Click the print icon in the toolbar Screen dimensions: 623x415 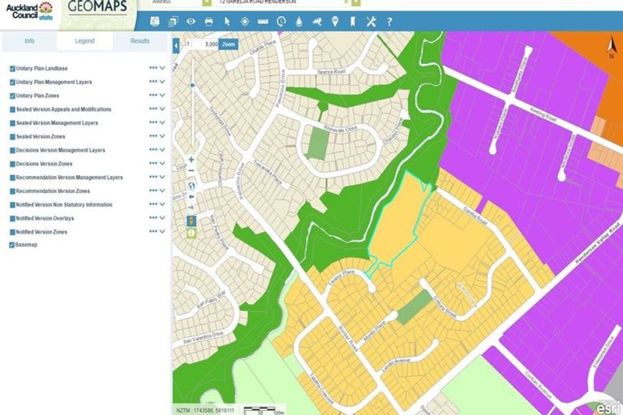pos(208,20)
